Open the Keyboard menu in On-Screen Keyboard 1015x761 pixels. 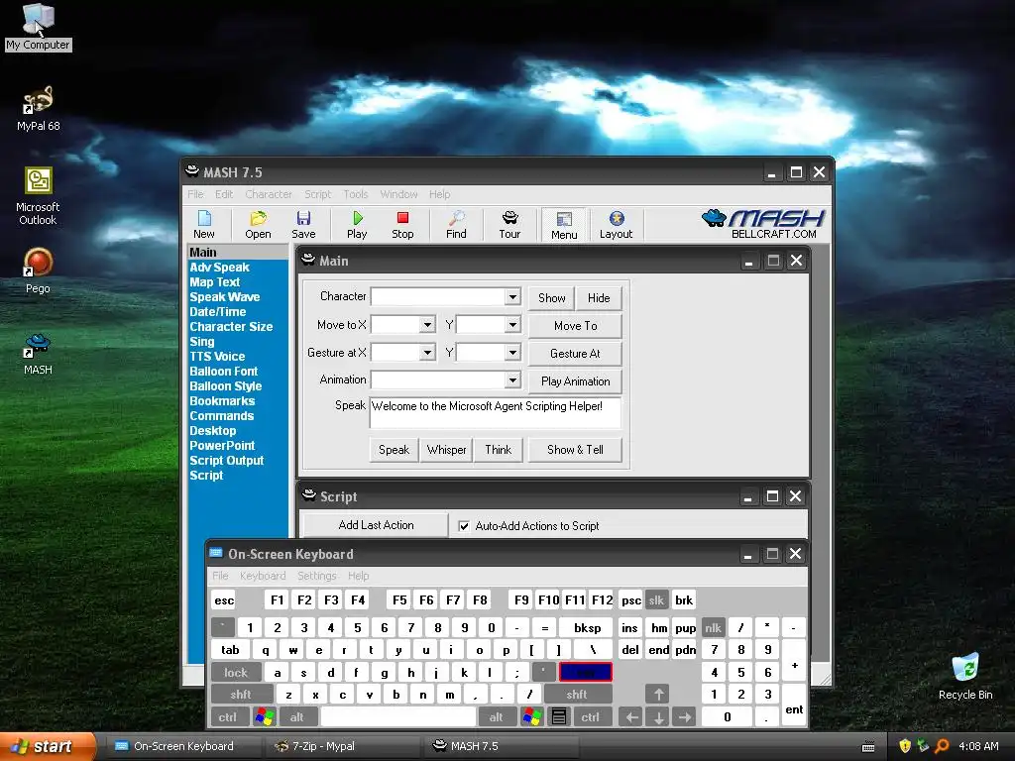point(262,576)
